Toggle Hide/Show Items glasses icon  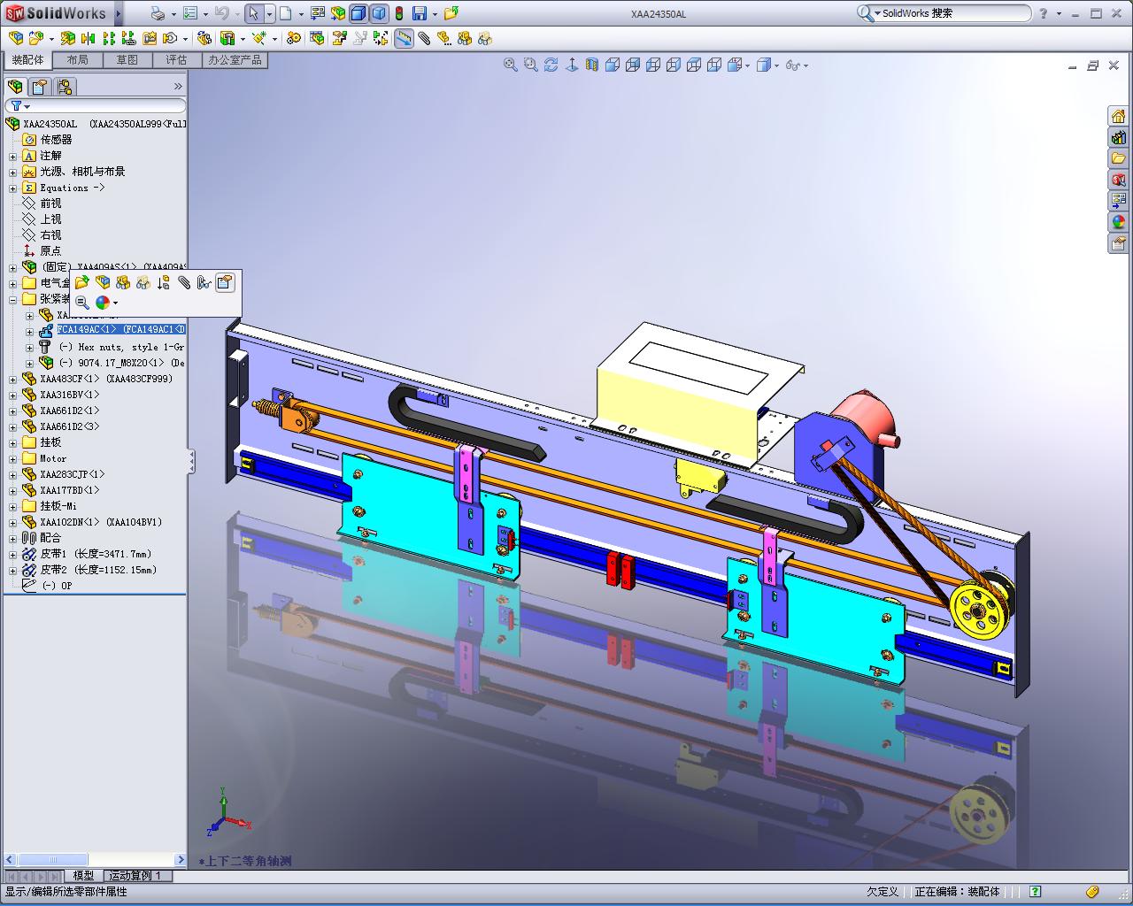[793, 65]
